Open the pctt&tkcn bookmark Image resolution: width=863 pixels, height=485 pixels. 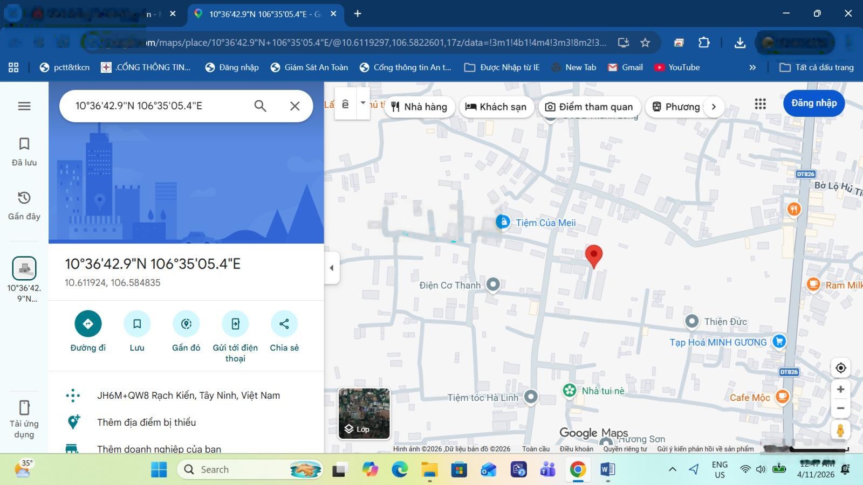pos(65,67)
